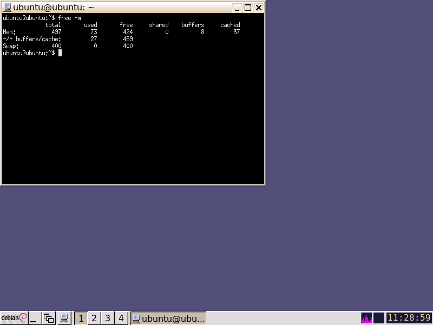Click the Mem shared value 0

coord(167,32)
